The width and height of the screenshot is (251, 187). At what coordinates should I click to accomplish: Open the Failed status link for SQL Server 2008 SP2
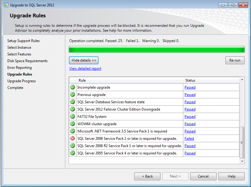coord(189,139)
